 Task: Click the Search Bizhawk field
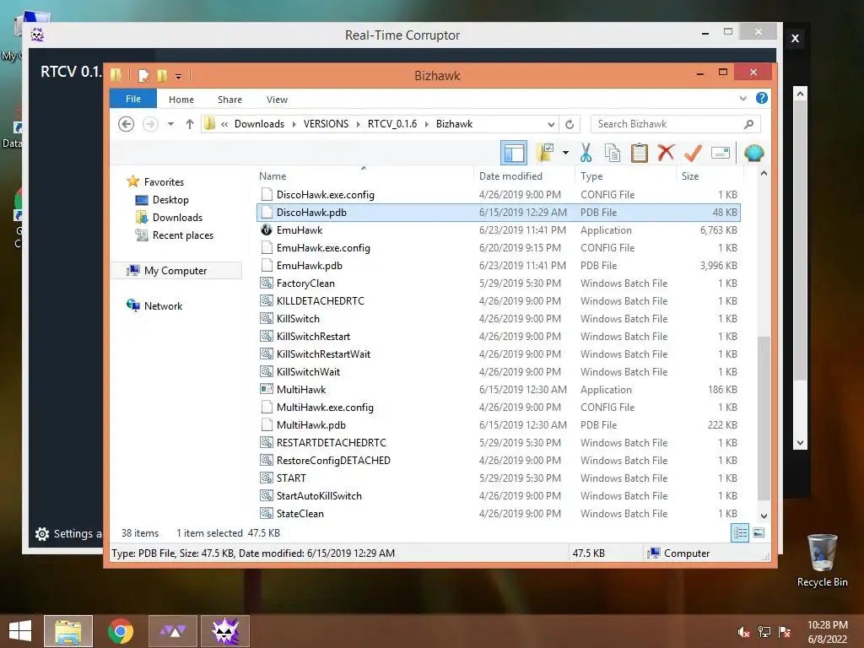click(676, 124)
